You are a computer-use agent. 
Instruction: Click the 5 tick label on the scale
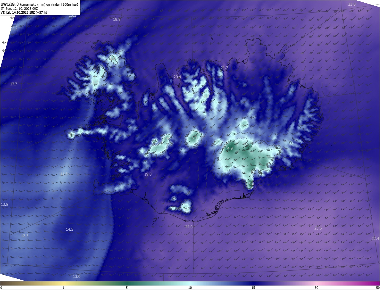(127, 288)
